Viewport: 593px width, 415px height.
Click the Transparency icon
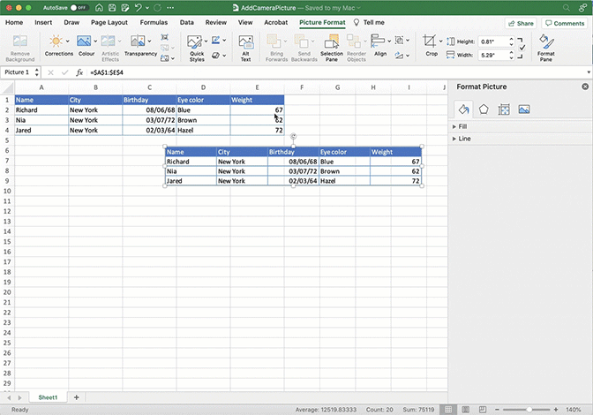click(x=138, y=41)
